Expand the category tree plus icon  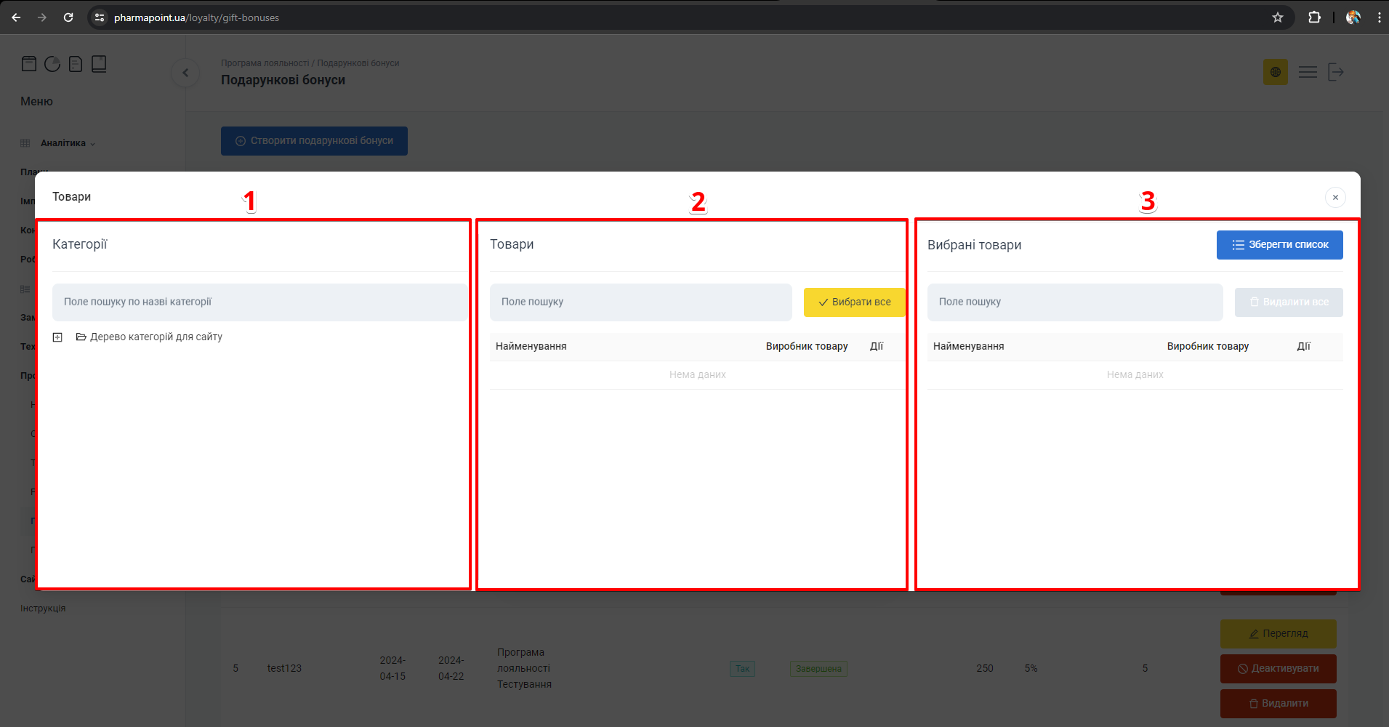[57, 337]
